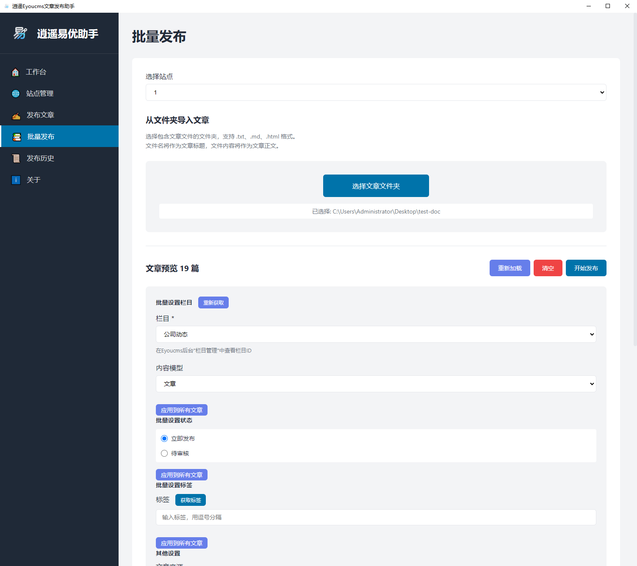Open the 内容模型 dropdown showing 文章
The width and height of the screenshot is (637, 566).
[376, 384]
